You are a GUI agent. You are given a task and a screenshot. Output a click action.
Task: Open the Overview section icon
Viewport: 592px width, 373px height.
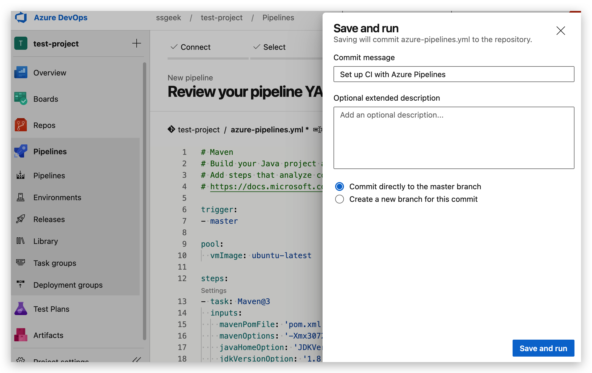(21, 72)
